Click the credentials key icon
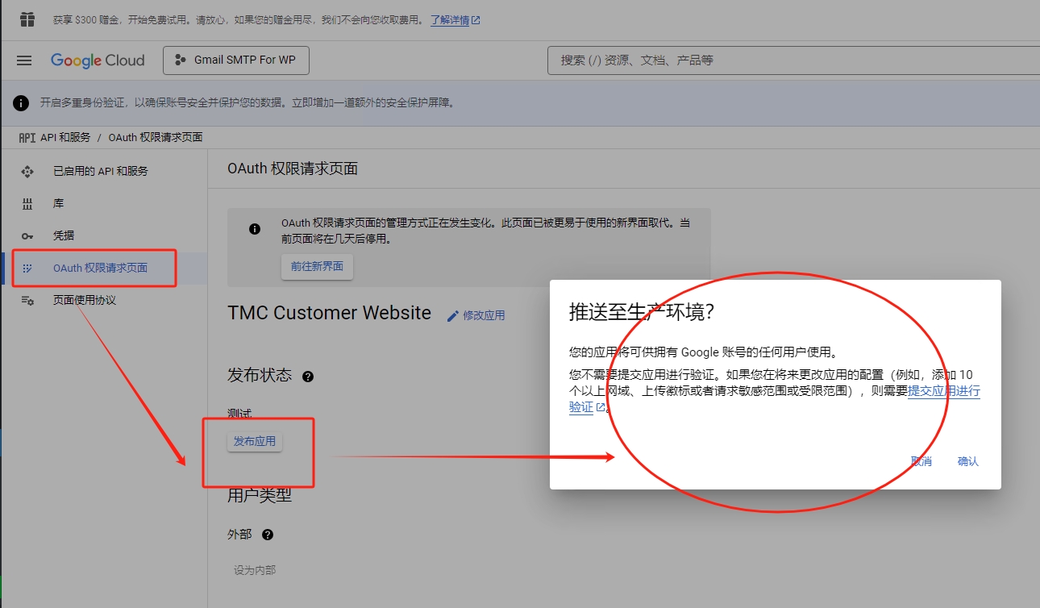1040x608 pixels. coord(27,235)
